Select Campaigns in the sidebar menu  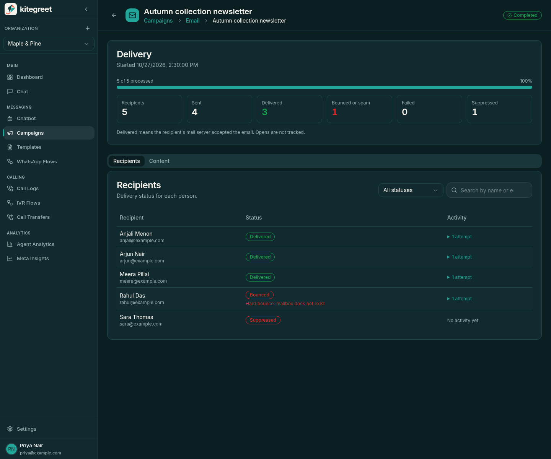[49, 133]
